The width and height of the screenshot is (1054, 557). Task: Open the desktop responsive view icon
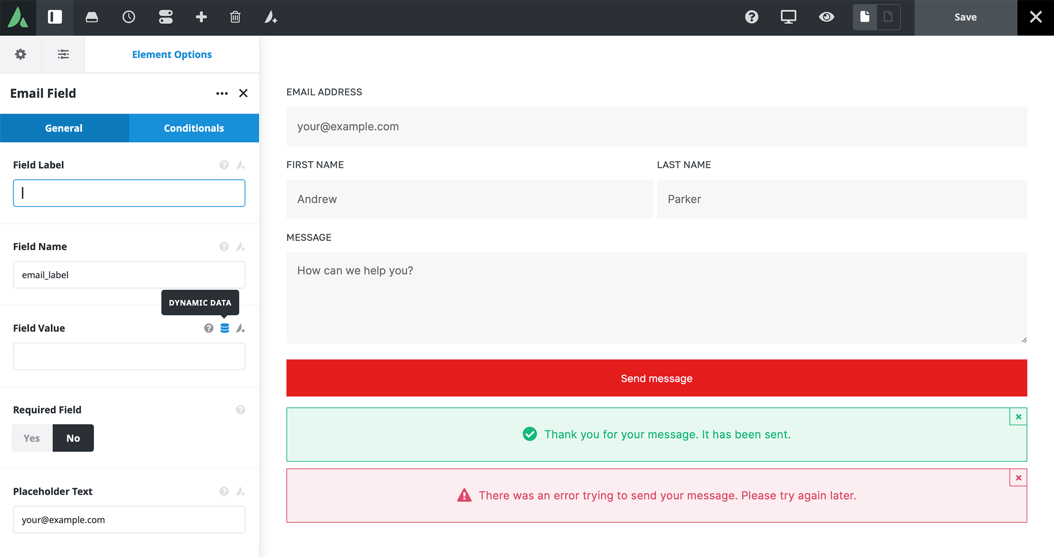pos(788,17)
